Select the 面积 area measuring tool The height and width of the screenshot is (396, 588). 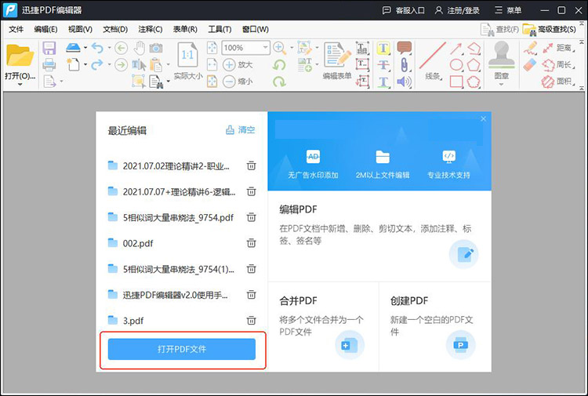(x=558, y=82)
